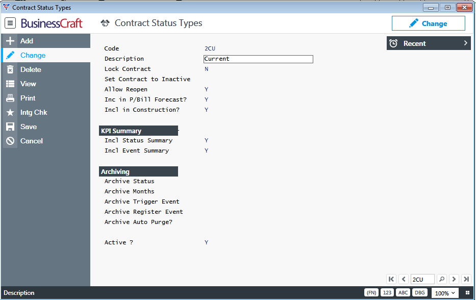Click the 2CU record code input box
Viewport: 476px width, 300px height.
pos(422,279)
